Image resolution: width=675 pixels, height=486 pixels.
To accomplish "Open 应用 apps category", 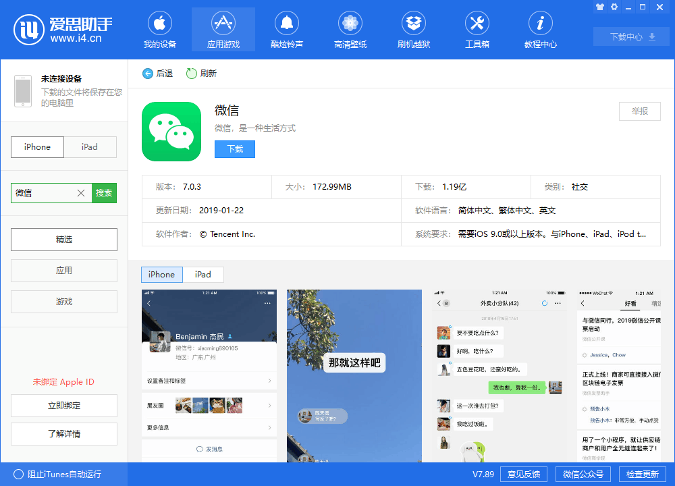I will (x=64, y=271).
